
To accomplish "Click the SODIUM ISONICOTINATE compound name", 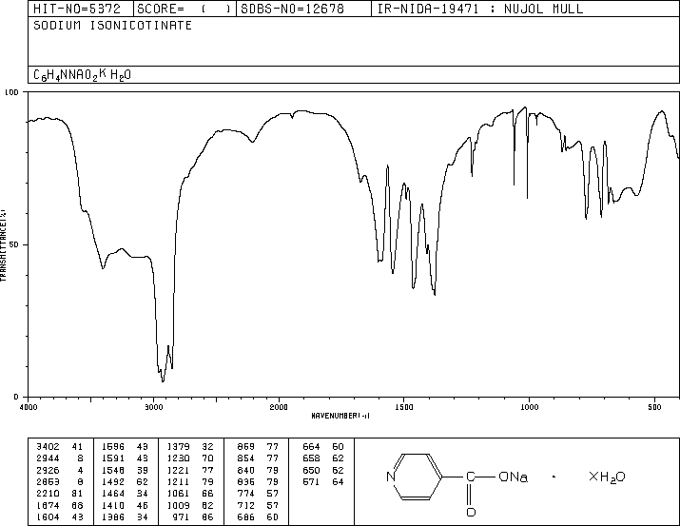I will (113, 26).
